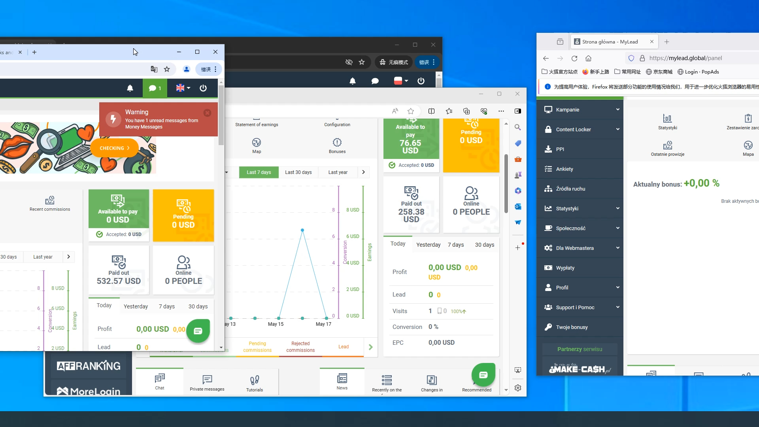Select the PPI menu icon

548,149
